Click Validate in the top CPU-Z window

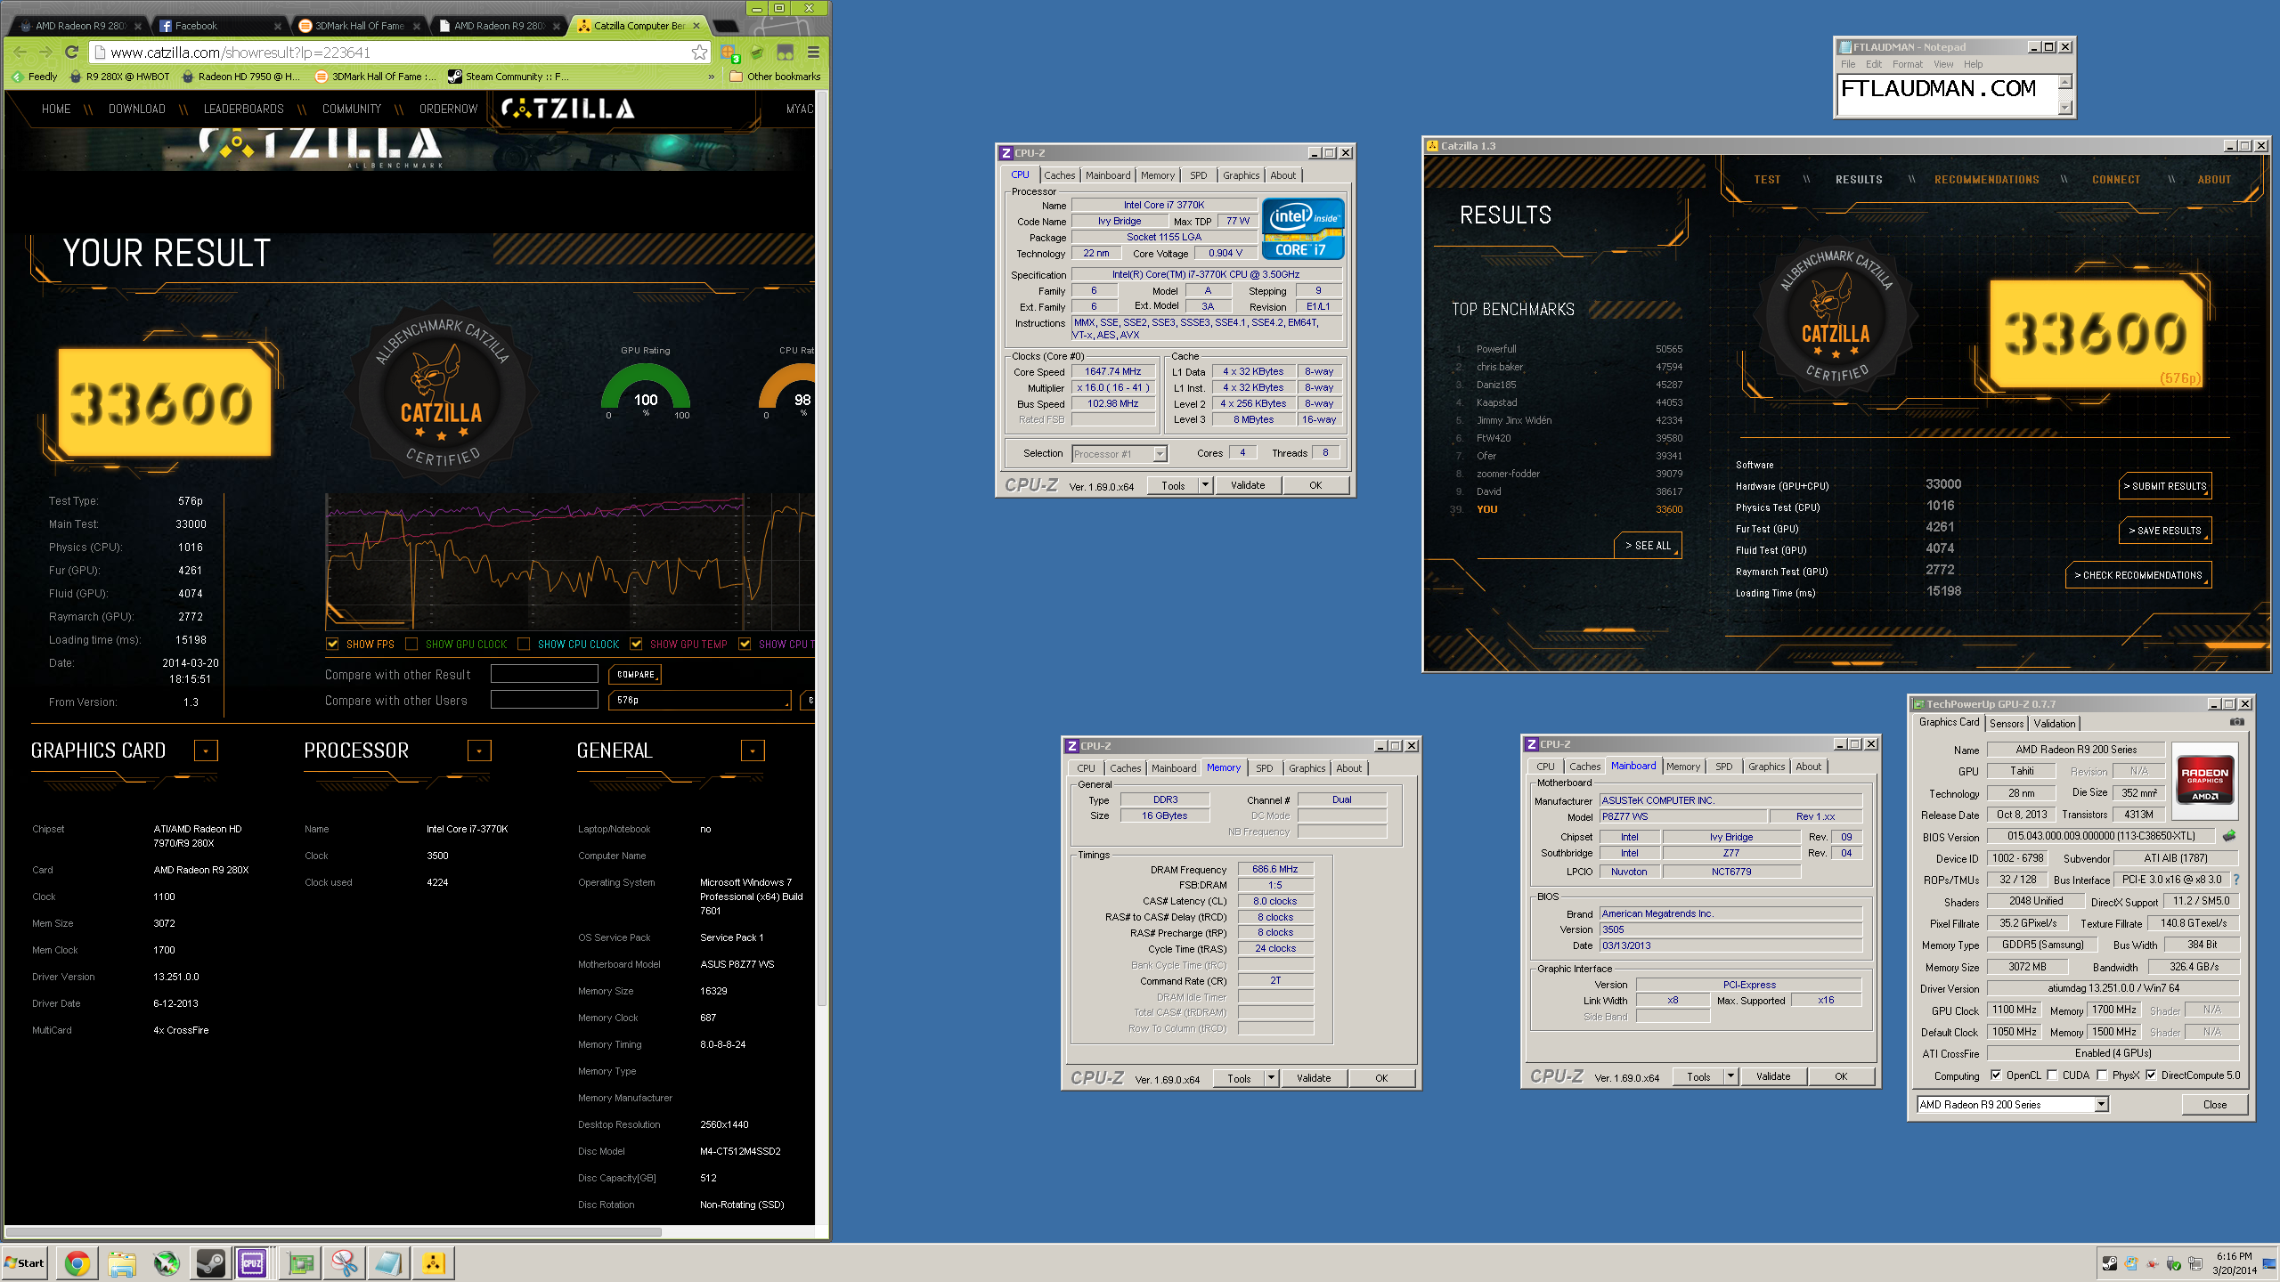(1248, 485)
